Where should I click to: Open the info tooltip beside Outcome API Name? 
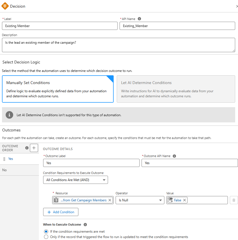[174, 156]
